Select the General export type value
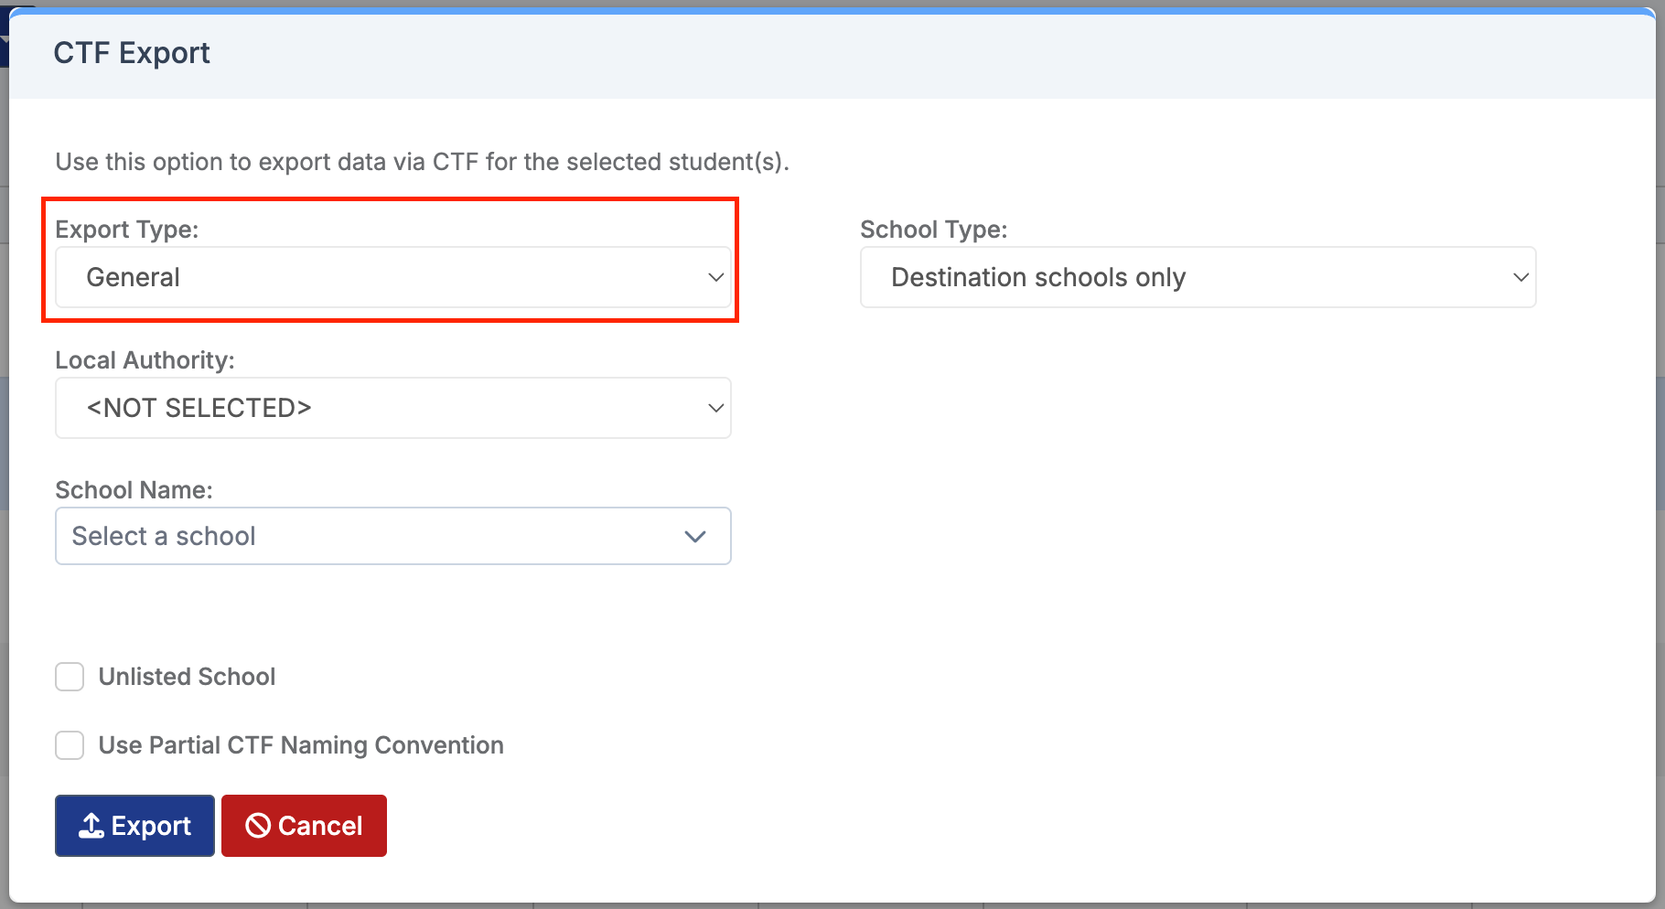This screenshot has width=1665, height=909. tap(134, 277)
